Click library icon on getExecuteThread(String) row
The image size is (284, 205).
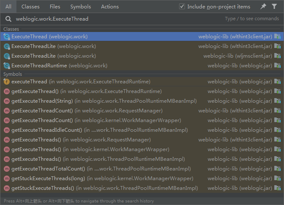point(278,101)
